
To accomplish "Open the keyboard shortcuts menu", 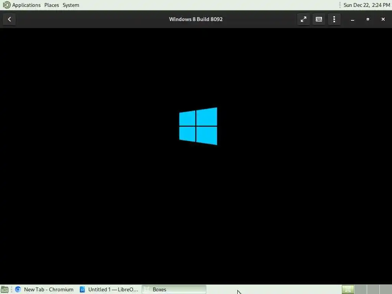I will click(319, 19).
